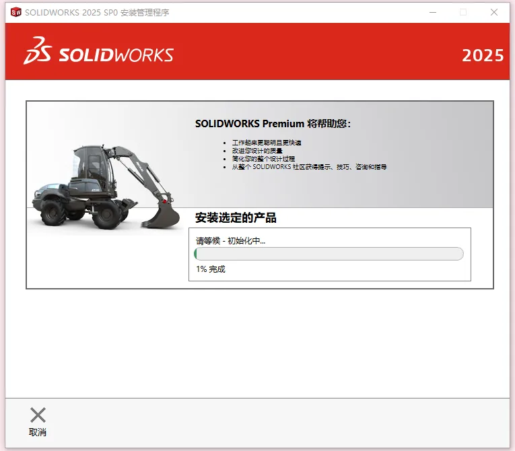Click the "1% 完成" status text

pyautogui.click(x=211, y=269)
